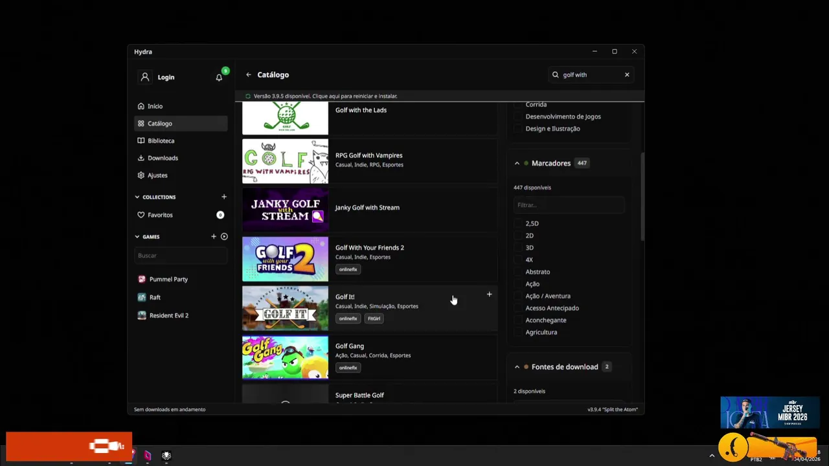Collapse the Marcadores filter section

[x=517, y=163]
